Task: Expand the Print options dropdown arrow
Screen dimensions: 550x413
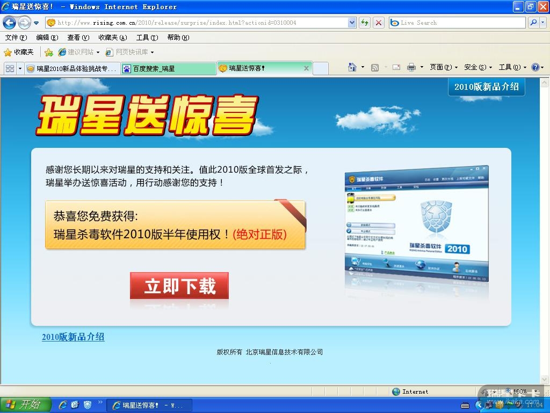Action: coord(422,67)
